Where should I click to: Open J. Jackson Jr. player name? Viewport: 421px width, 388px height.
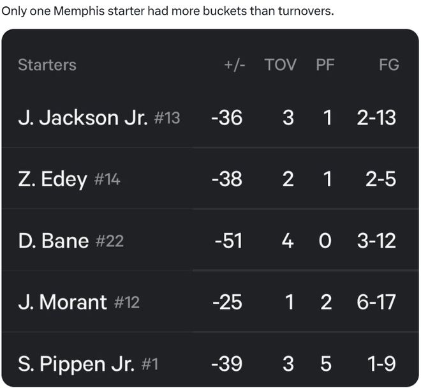click(83, 117)
